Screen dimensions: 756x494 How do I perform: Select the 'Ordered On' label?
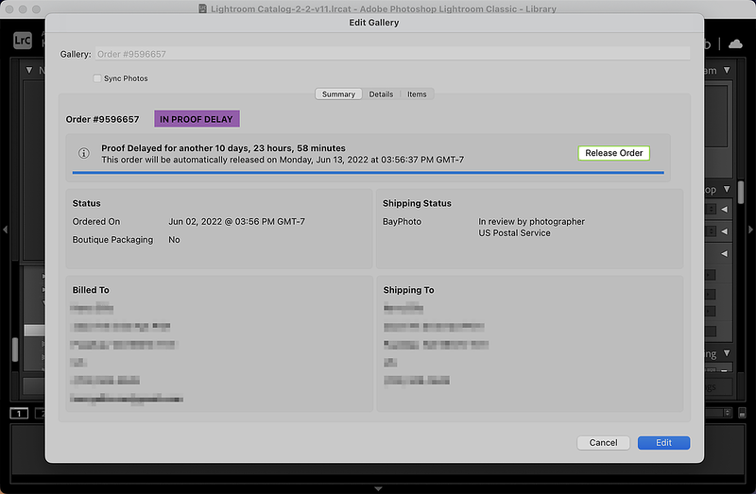click(96, 222)
